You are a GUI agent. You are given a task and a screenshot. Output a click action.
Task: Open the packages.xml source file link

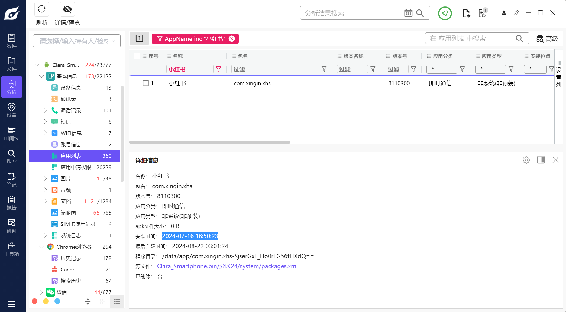point(227,266)
